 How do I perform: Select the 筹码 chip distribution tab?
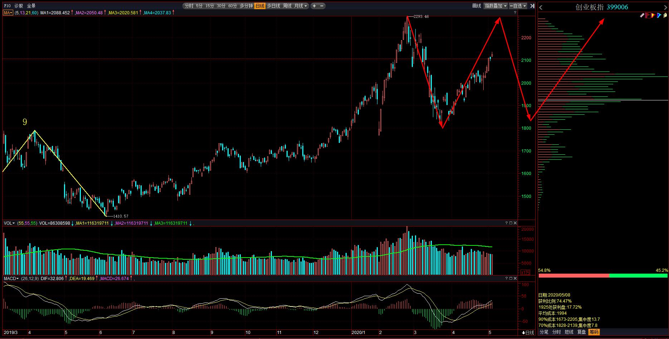click(594, 332)
